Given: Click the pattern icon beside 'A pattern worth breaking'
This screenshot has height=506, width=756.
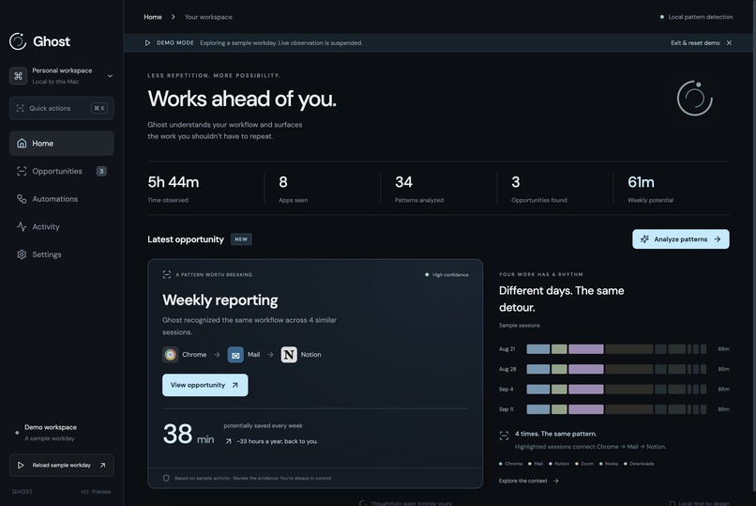Looking at the screenshot, I should (167, 274).
